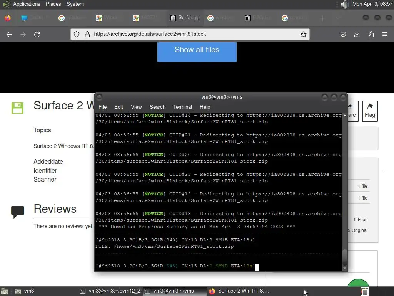Click the volume speaker icon in panel

345,4
